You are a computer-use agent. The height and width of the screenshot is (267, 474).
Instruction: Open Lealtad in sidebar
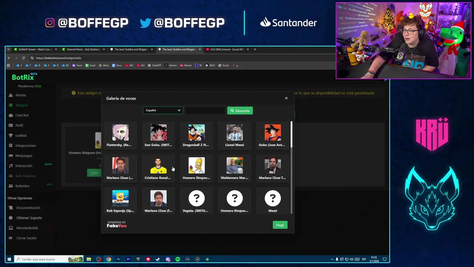[21, 135]
